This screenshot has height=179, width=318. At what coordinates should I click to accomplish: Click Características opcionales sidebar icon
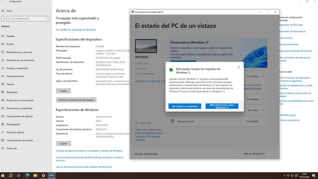3,140
